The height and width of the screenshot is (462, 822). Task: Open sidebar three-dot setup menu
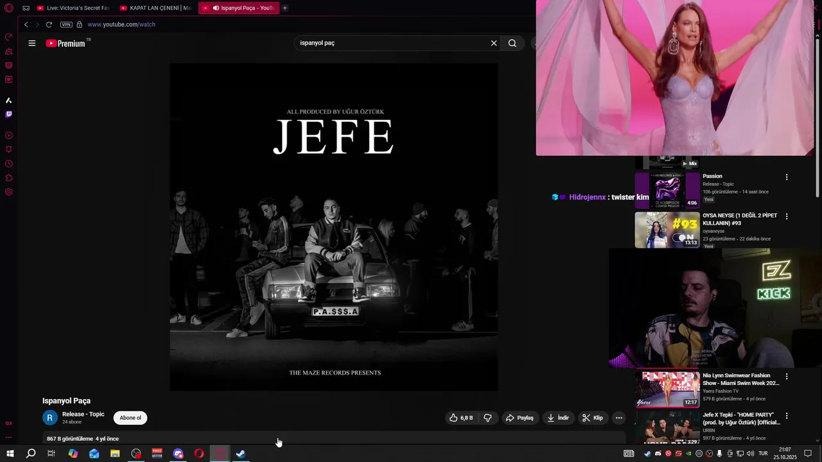point(9,438)
